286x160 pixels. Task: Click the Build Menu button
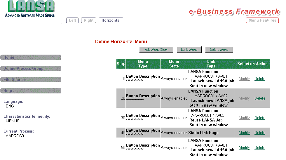189,50
